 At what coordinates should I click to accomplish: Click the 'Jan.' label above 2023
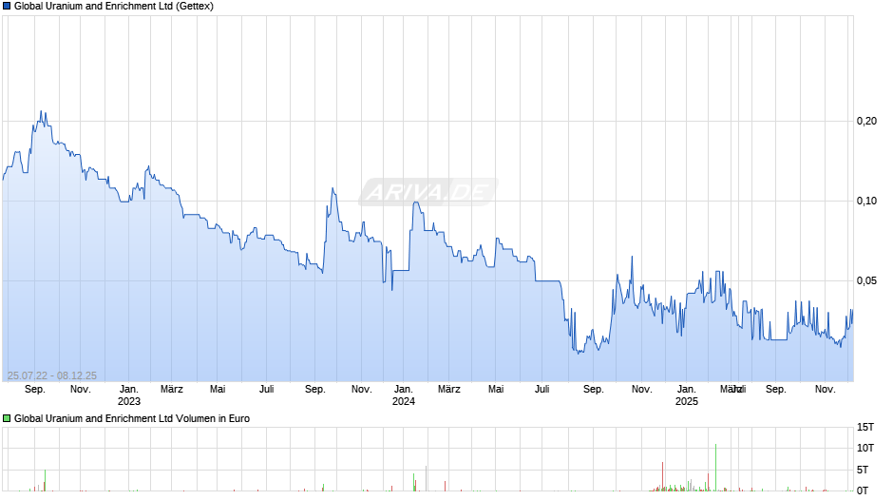click(x=128, y=390)
